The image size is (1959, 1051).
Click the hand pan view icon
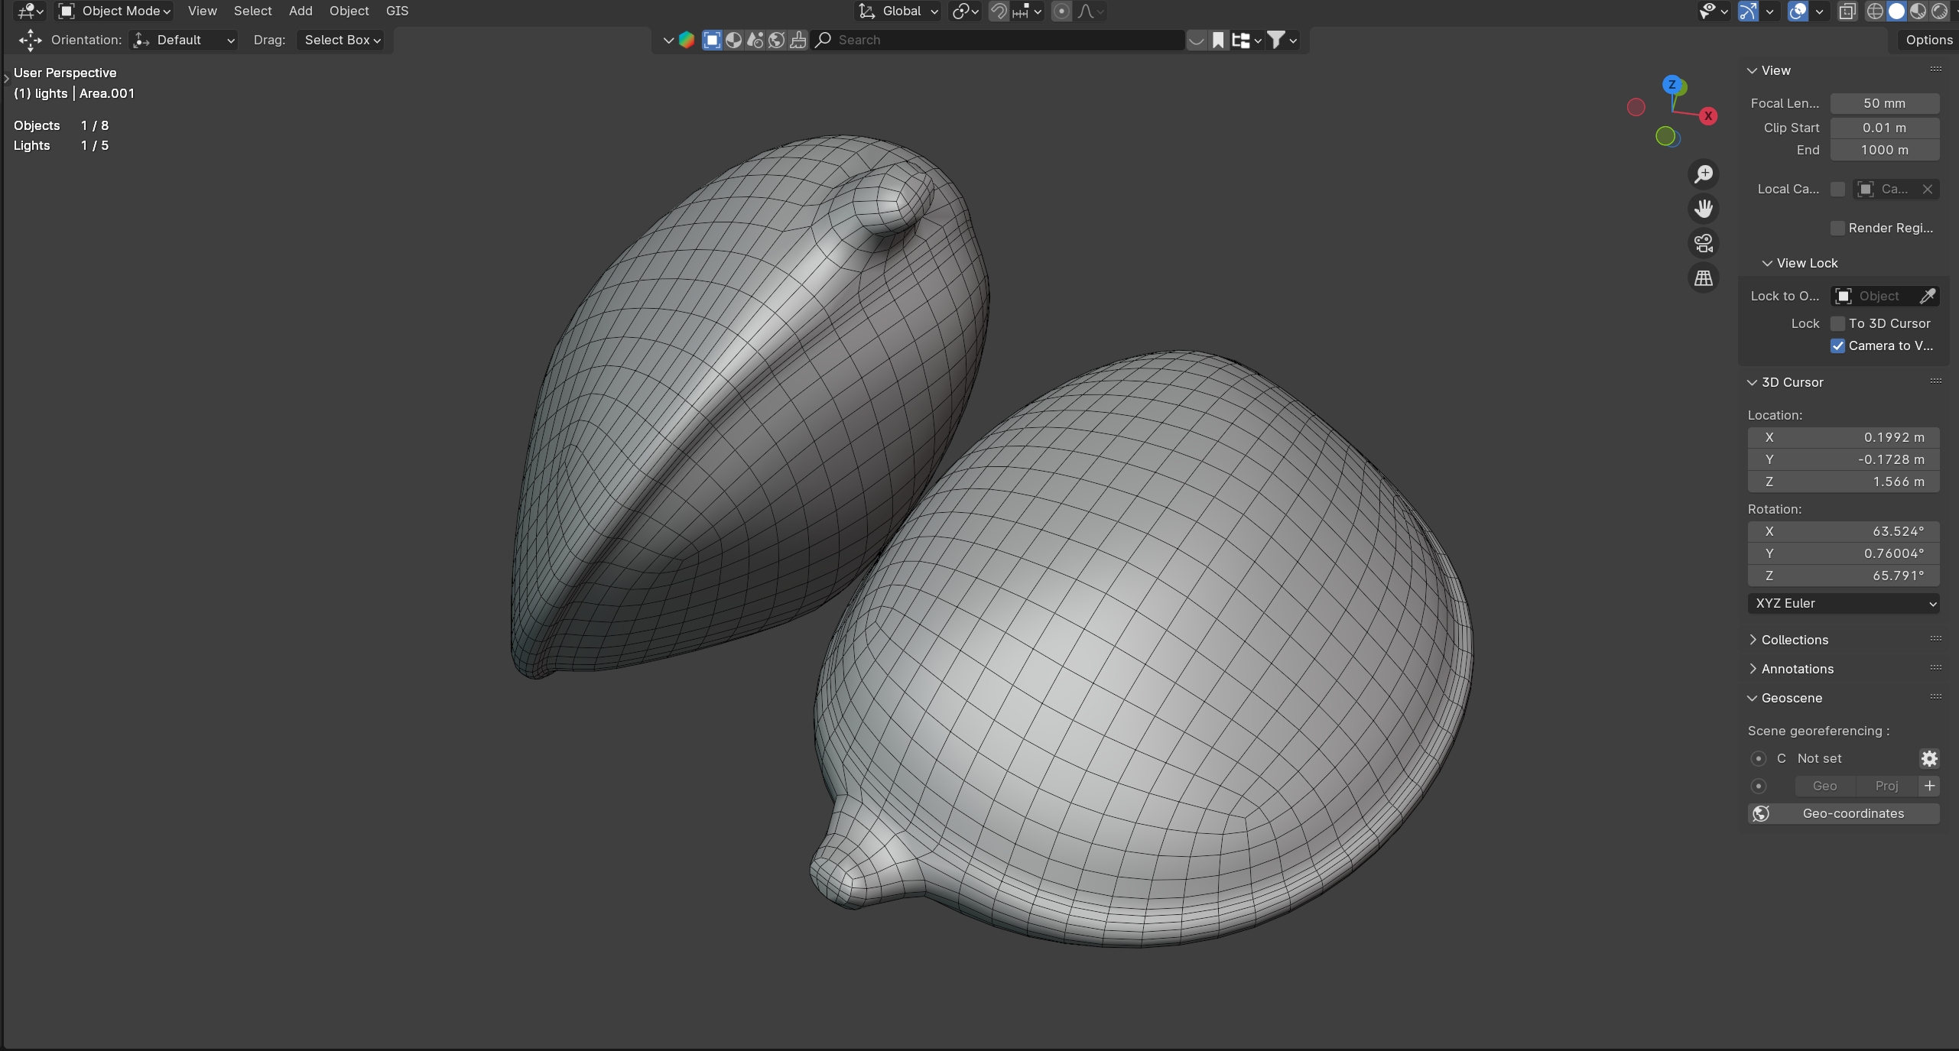1704,209
